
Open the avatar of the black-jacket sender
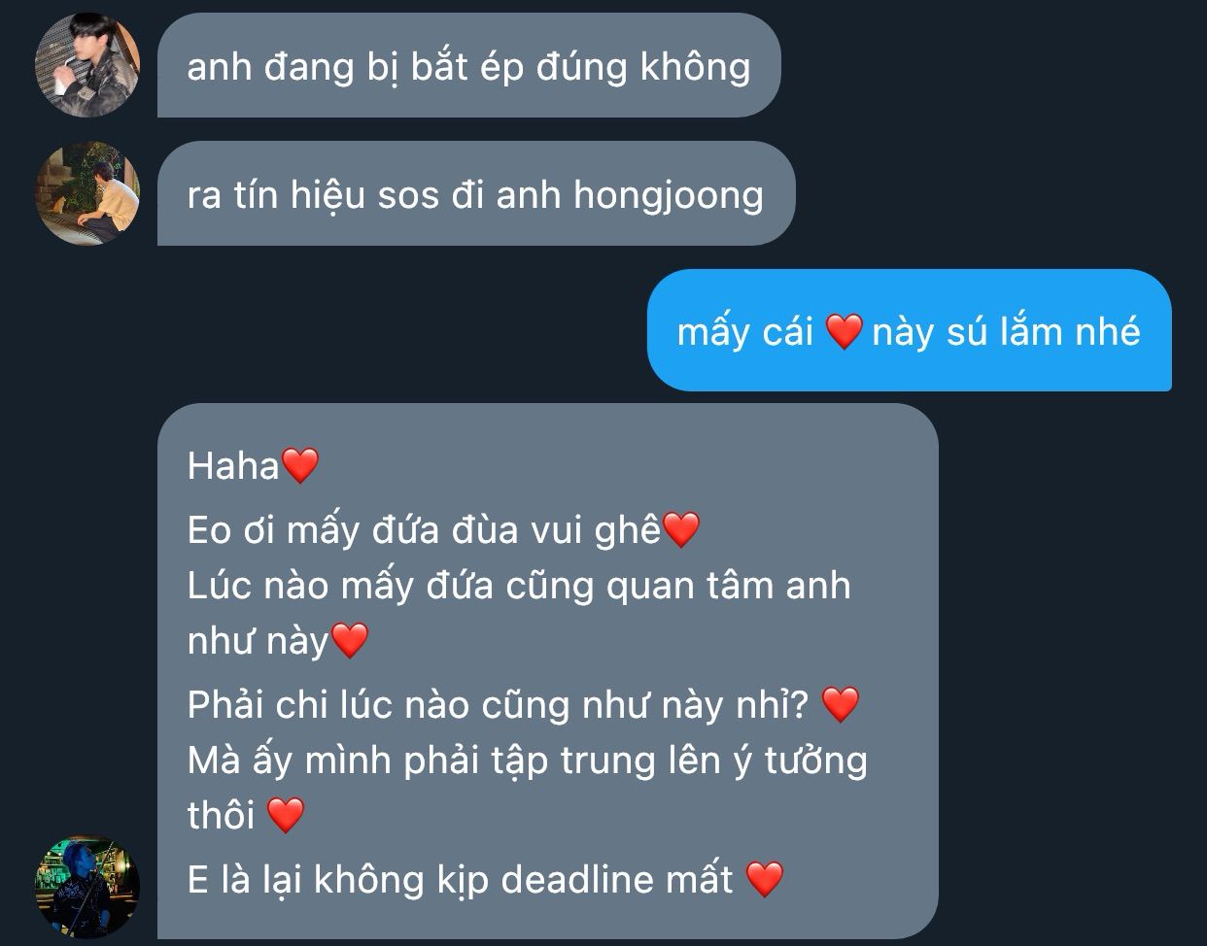click(87, 66)
